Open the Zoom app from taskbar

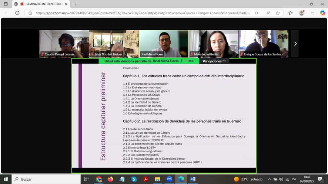pos(169,179)
